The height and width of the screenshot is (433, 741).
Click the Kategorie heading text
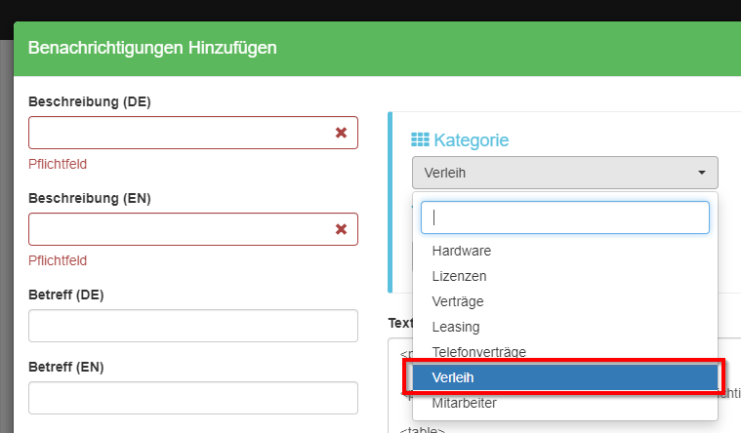472,140
